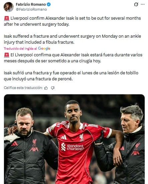148x184 pixels.
Task: Rate the translation with thumbs down
Action: click(53, 88)
